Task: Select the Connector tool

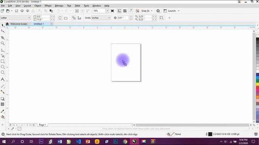Action: (2, 92)
